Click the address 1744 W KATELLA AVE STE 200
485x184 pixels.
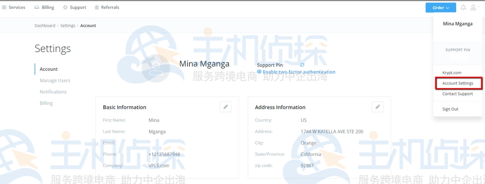332,132
